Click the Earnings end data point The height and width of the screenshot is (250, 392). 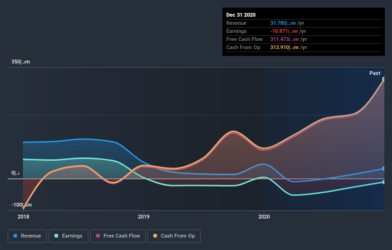coord(384,182)
